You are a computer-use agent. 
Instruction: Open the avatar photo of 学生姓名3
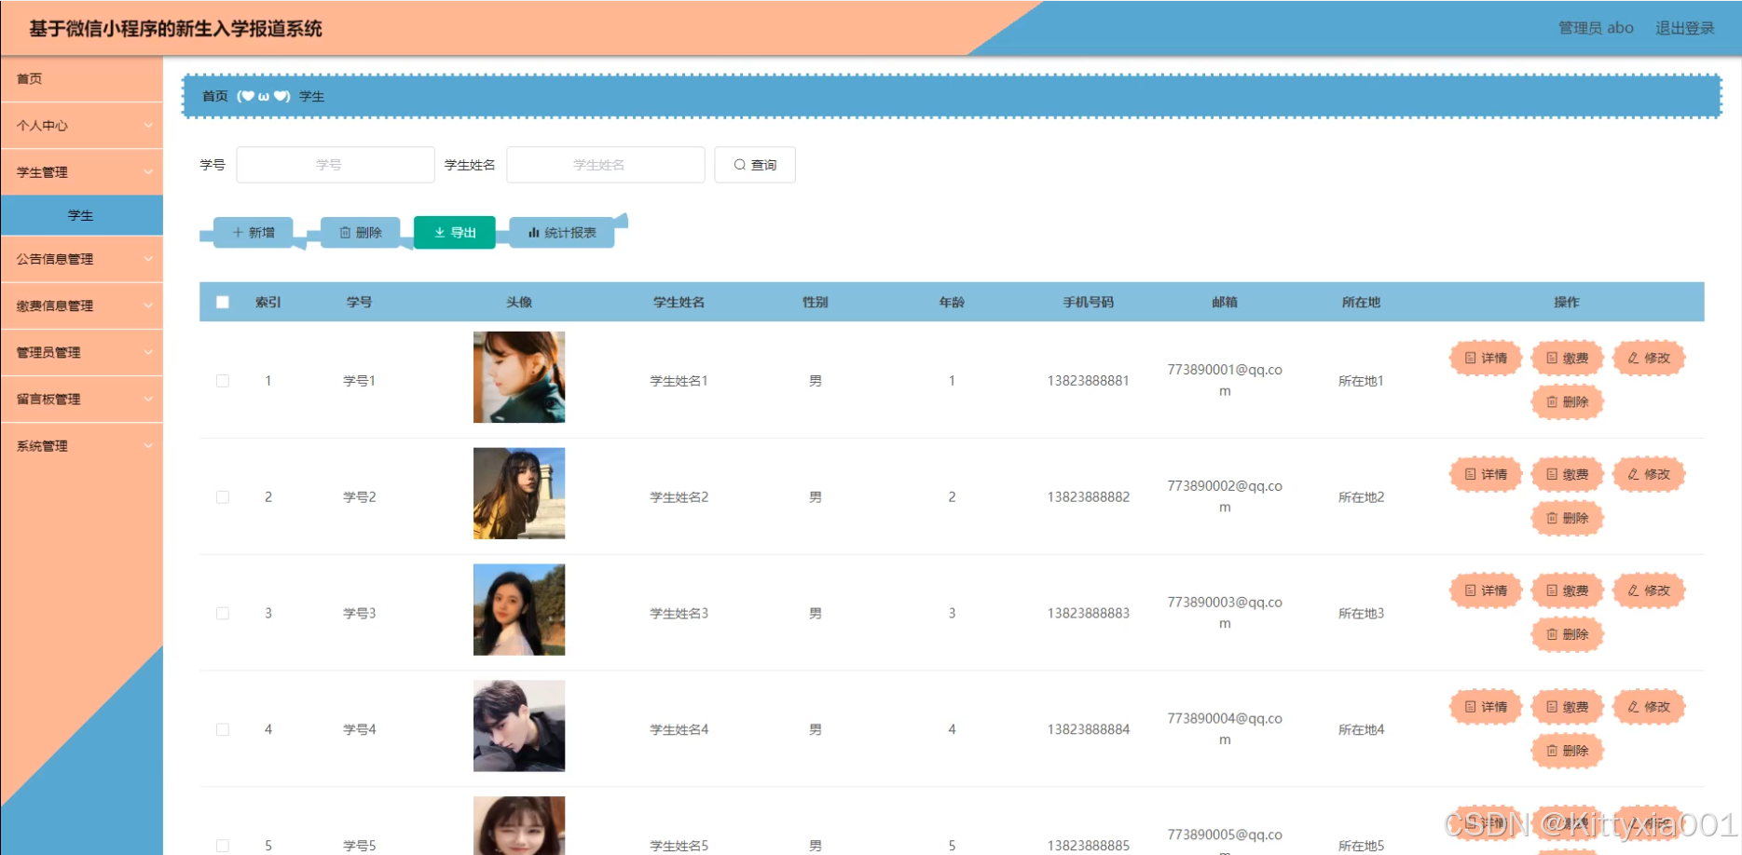(x=519, y=610)
